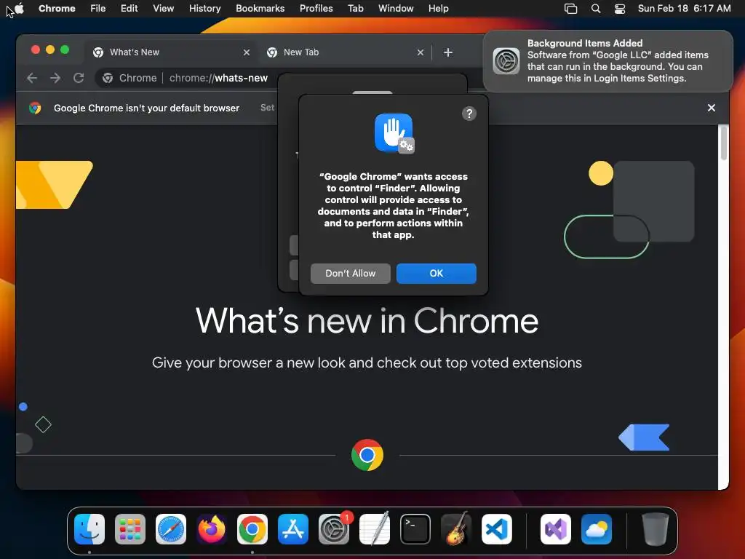Click the Chrome site info icon in address bar

pyautogui.click(x=108, y=78)
